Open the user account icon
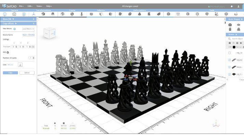244x137 pixels. [x=239, y=7]
